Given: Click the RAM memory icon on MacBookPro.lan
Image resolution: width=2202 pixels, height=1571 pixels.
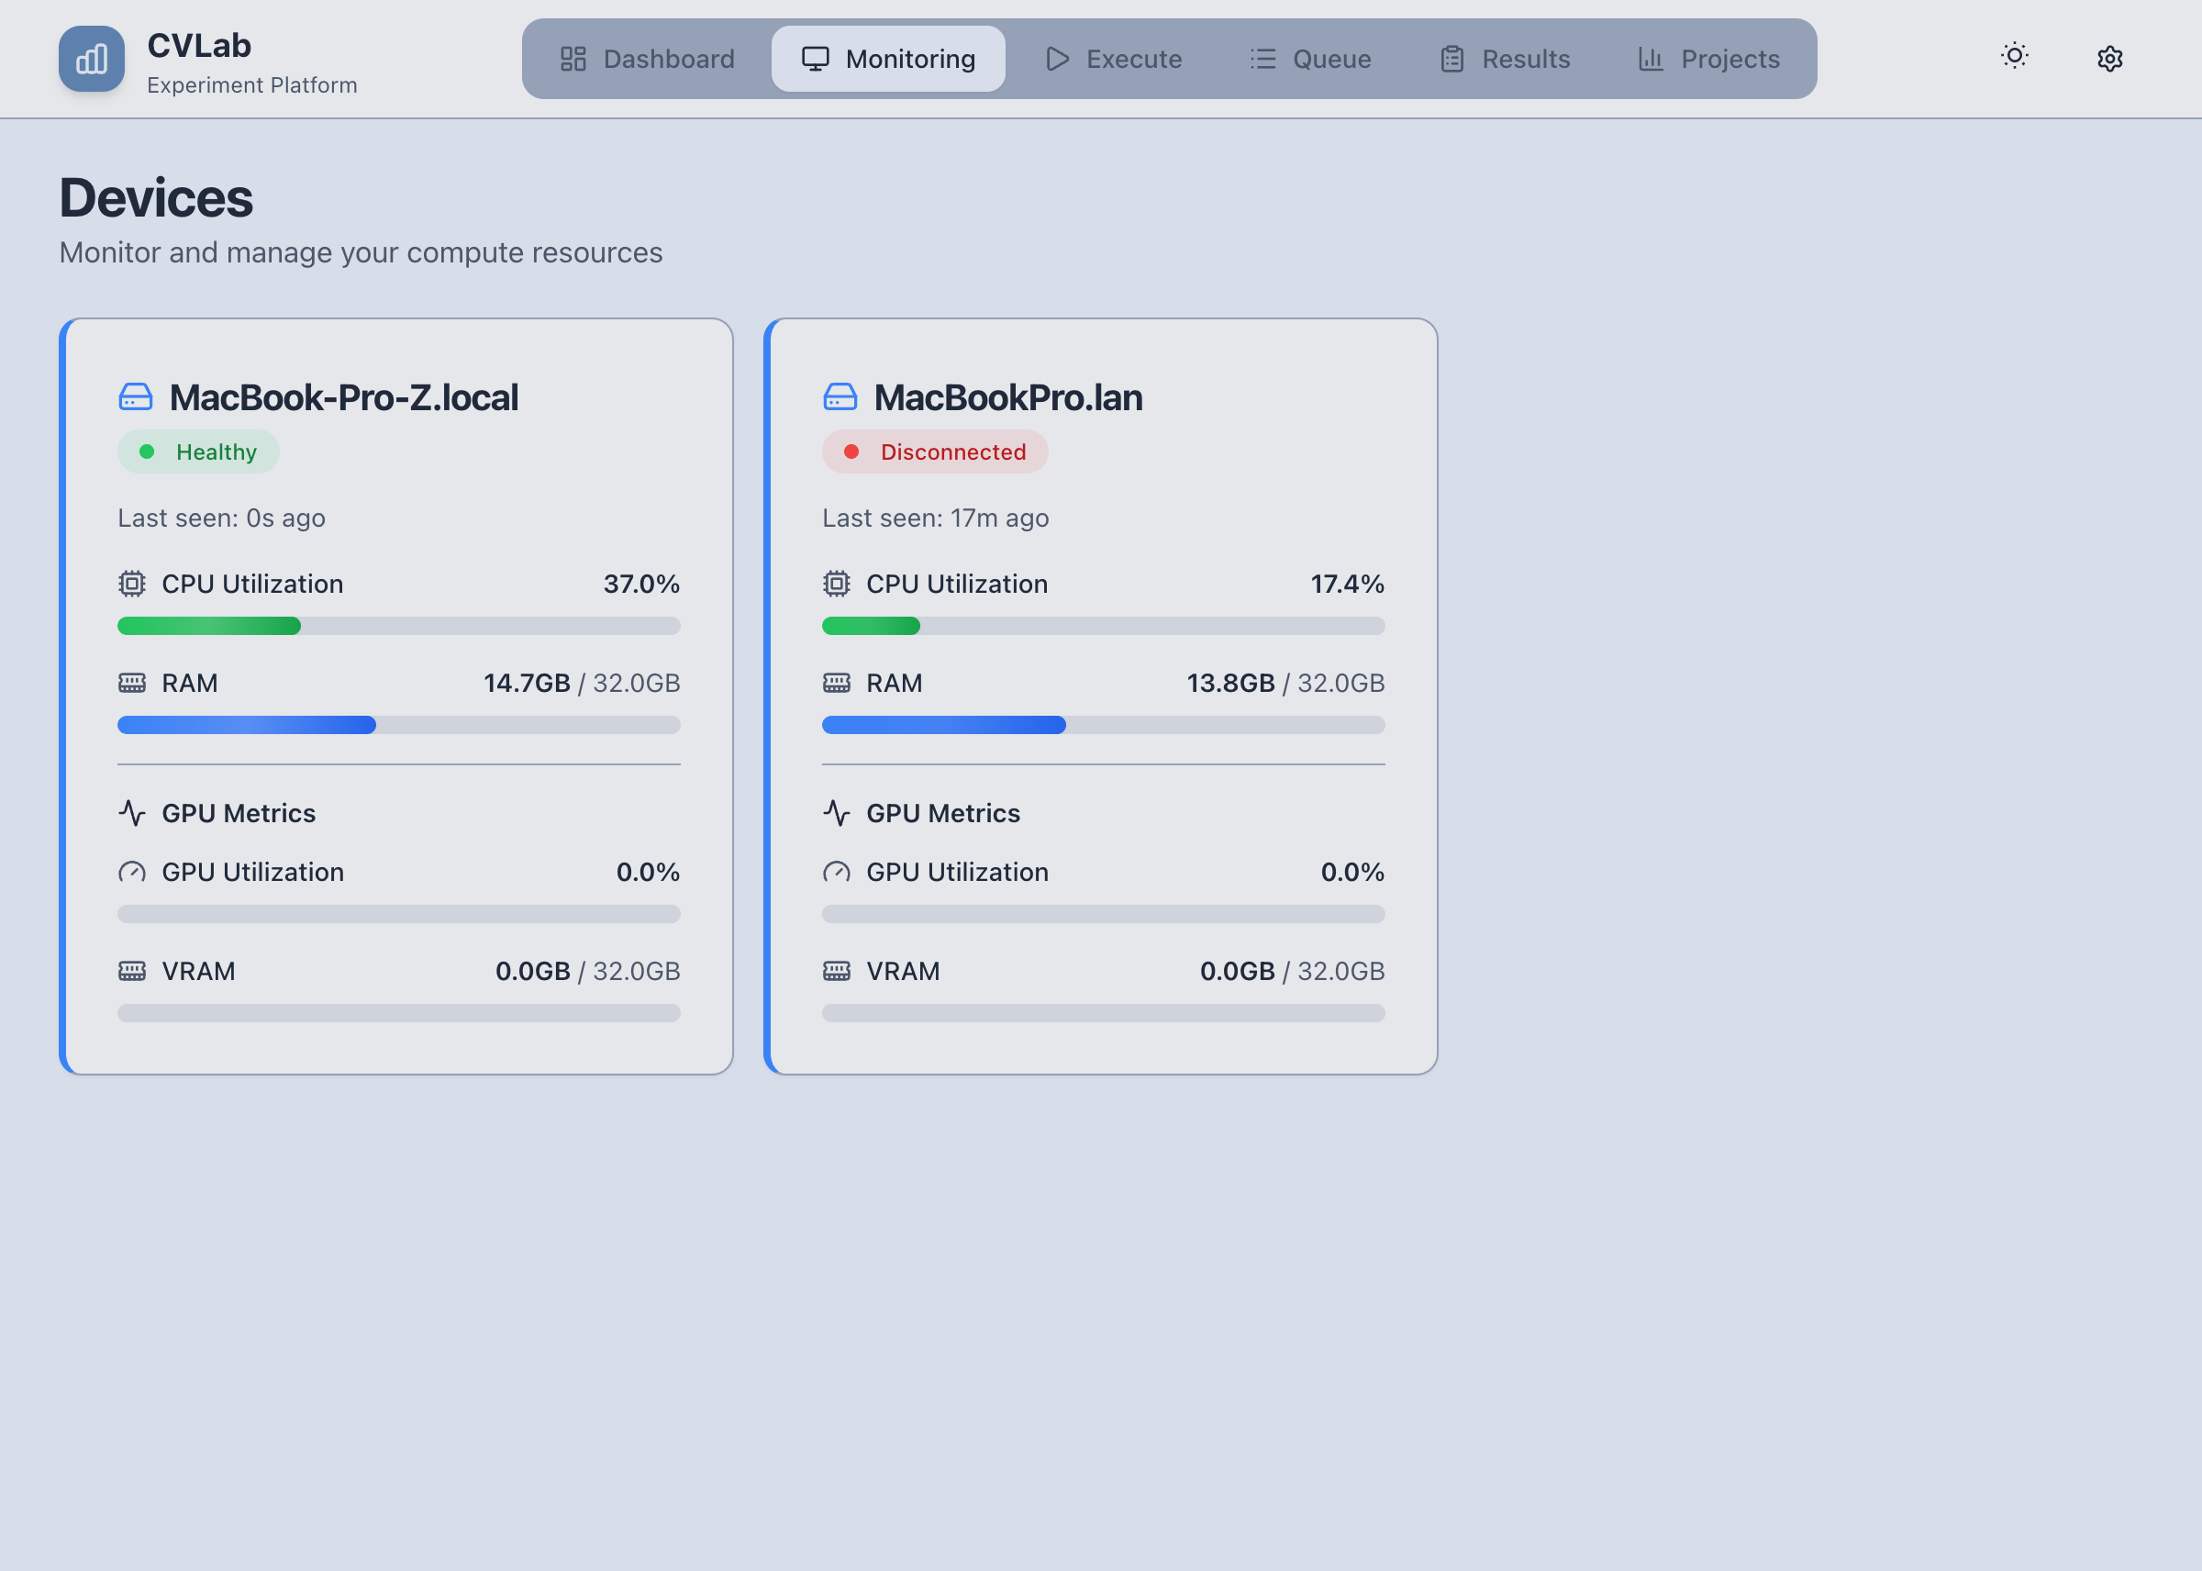Looking at the screenshot, I should pos(837,684).
